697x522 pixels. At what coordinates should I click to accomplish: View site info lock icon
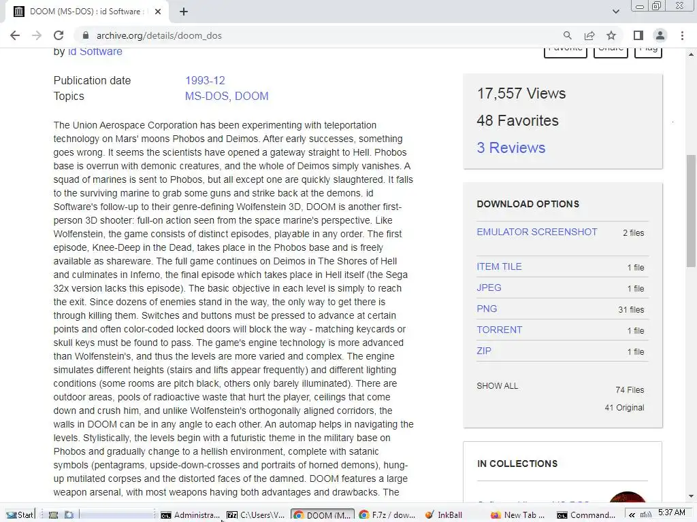click(x=86, y=35)
